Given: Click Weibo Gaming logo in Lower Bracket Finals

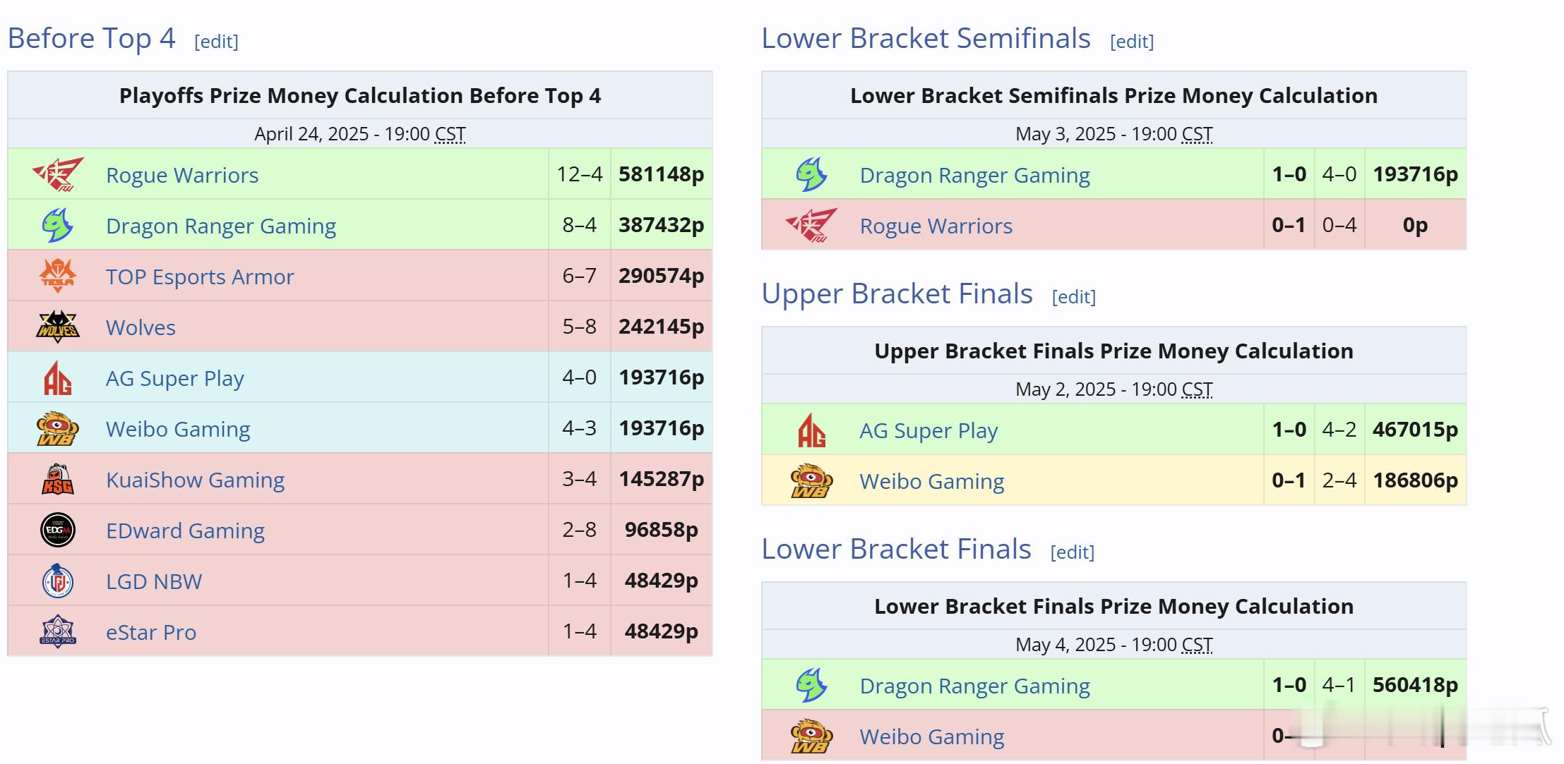Looking at the screenshot, I should tap(811, 736).
